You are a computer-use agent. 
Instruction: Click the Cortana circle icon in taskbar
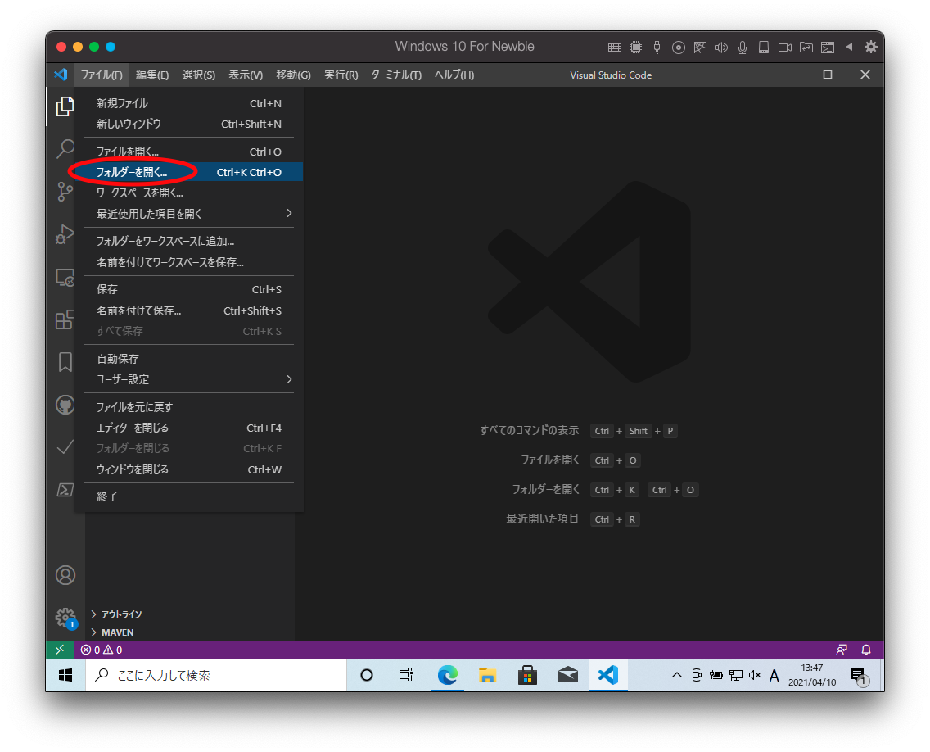click(x=367, y=675)
